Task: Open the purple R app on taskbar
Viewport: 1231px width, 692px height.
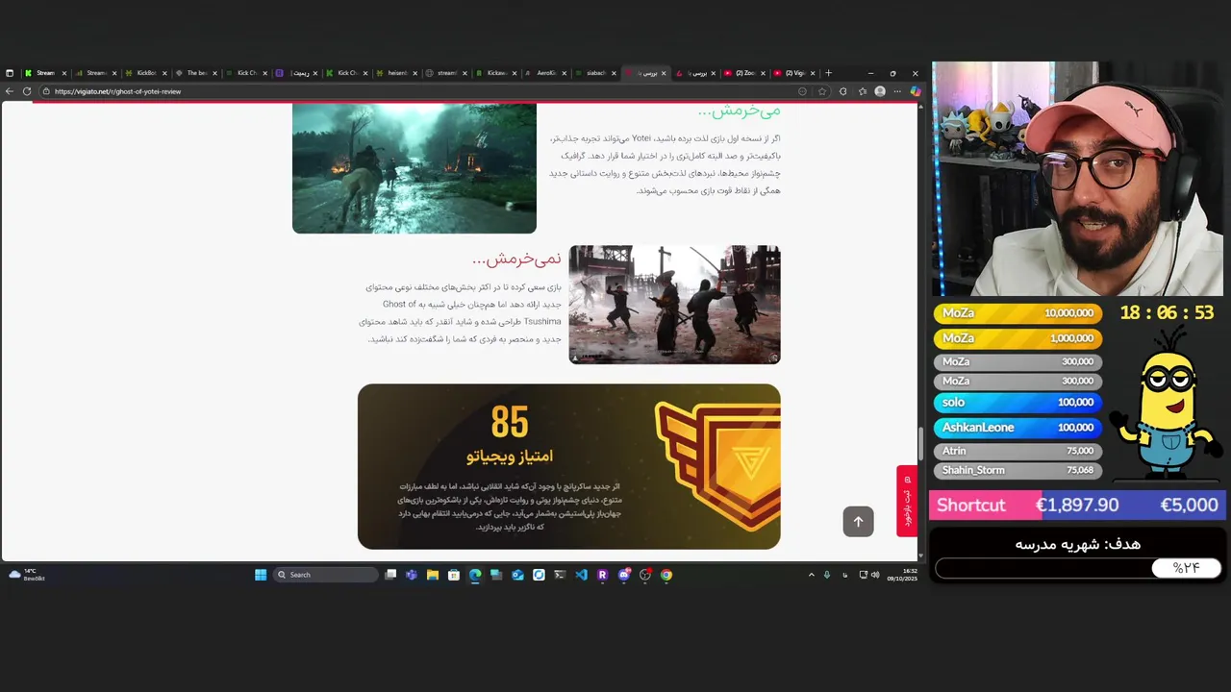Action: coord(602,575)
